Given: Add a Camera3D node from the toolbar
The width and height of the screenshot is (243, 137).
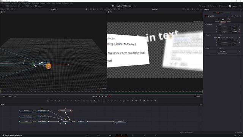Looking at the screenshot, I should [148, 100].
